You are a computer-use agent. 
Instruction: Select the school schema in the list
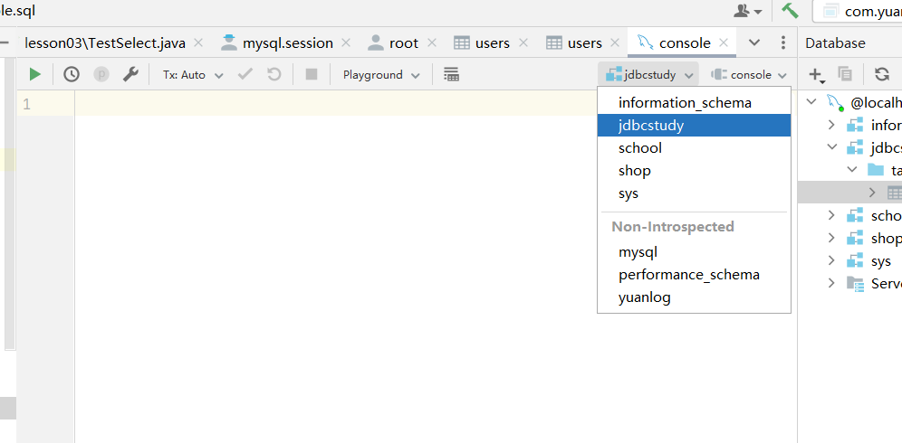point(640,148)
